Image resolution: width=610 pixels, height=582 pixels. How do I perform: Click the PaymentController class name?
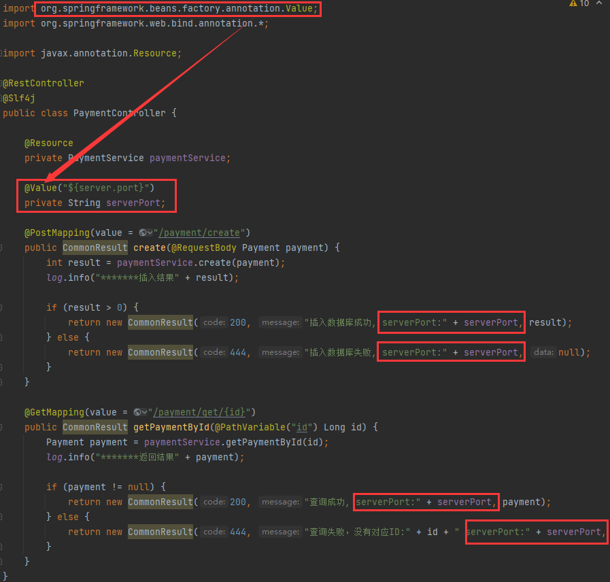(x=120, y=114)
